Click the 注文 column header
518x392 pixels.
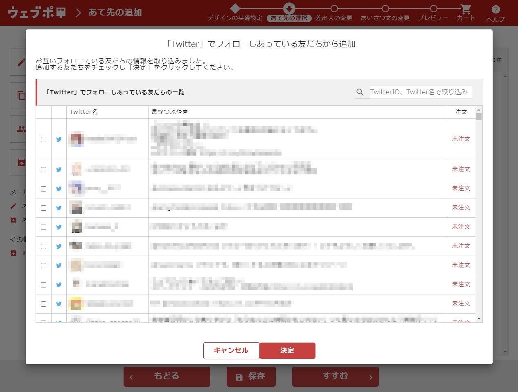461,112
